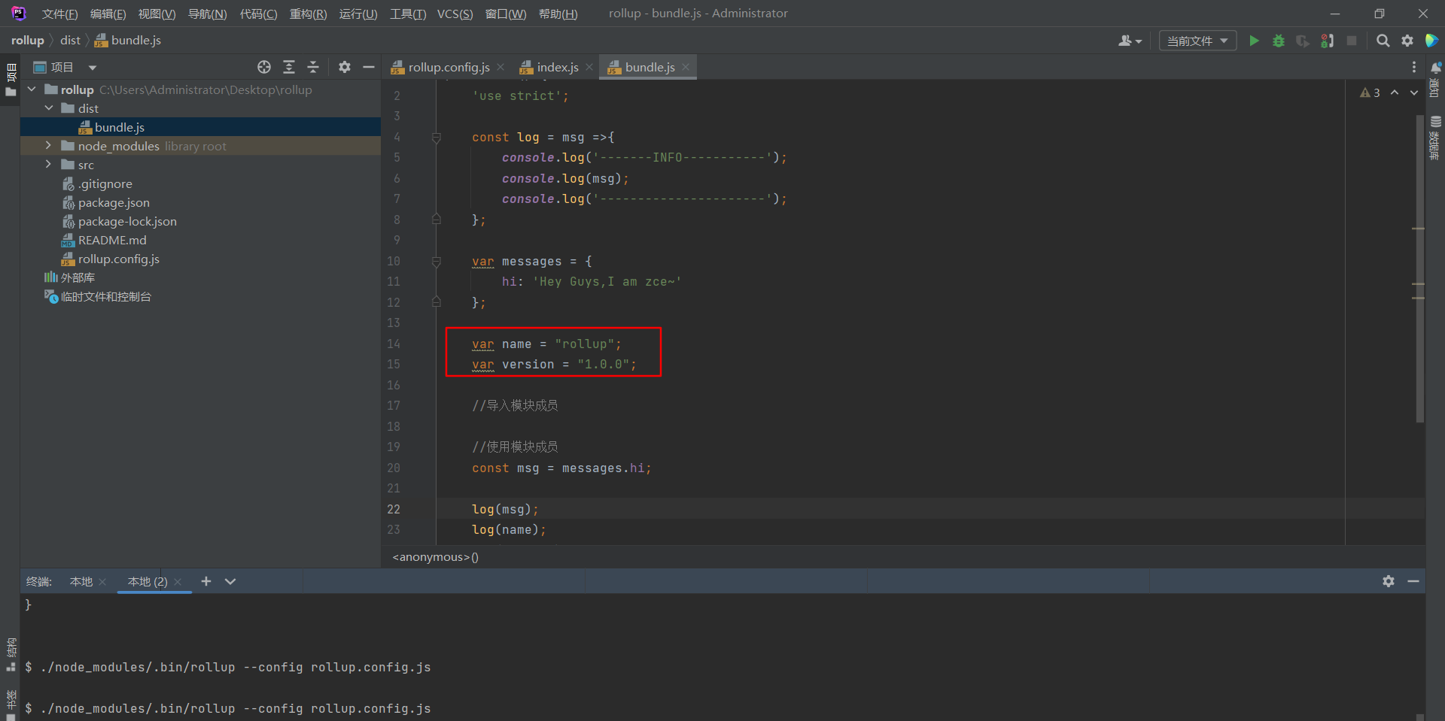Viewport: 1445px width, 721px height.
Task: Click the Run with Coverage icon
Action: pos(1302,41)
